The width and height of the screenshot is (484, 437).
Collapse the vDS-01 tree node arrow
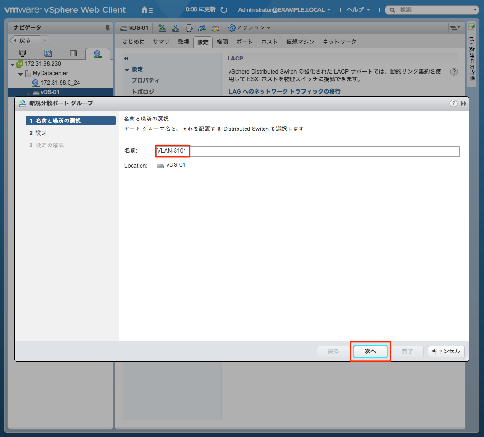(28, 93)
